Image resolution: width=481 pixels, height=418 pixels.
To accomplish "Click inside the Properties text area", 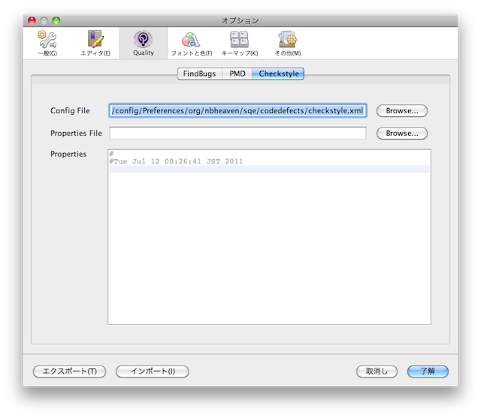I will click(269, 248).
